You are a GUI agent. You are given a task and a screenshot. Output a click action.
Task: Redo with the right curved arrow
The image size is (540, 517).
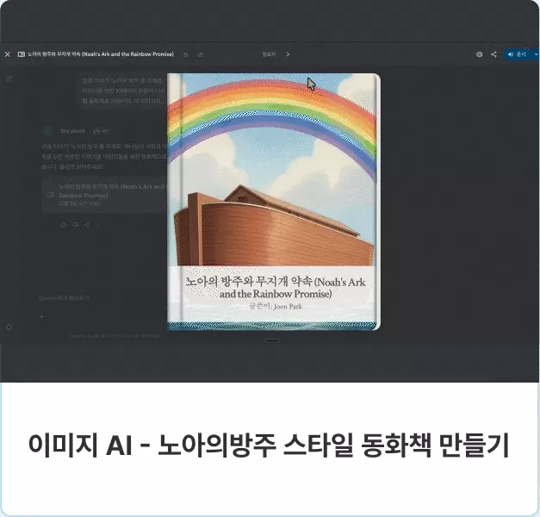point(200,54)
